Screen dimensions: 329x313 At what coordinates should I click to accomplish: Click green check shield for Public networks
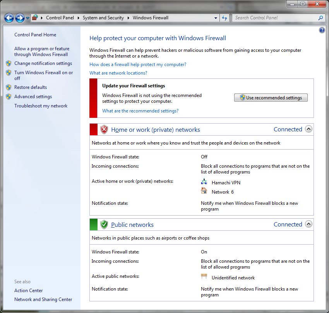click(x=104, y=225)
